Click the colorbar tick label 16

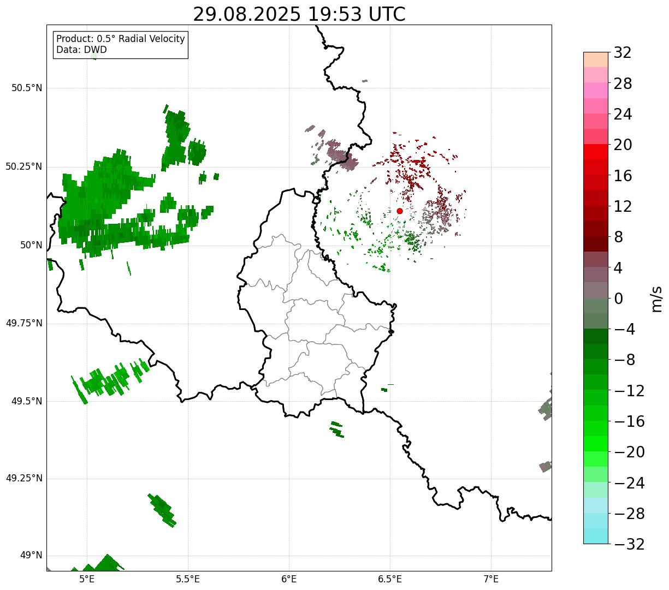pos(623,176)
